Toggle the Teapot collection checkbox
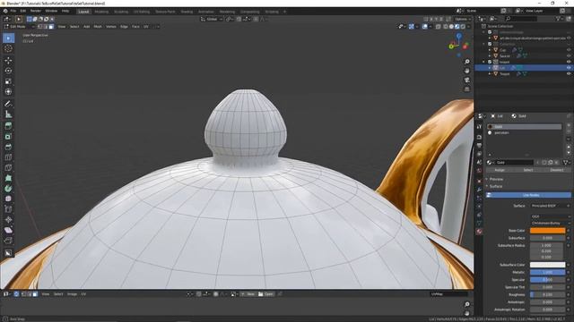The image size is (574, 322). pos(490,62)
